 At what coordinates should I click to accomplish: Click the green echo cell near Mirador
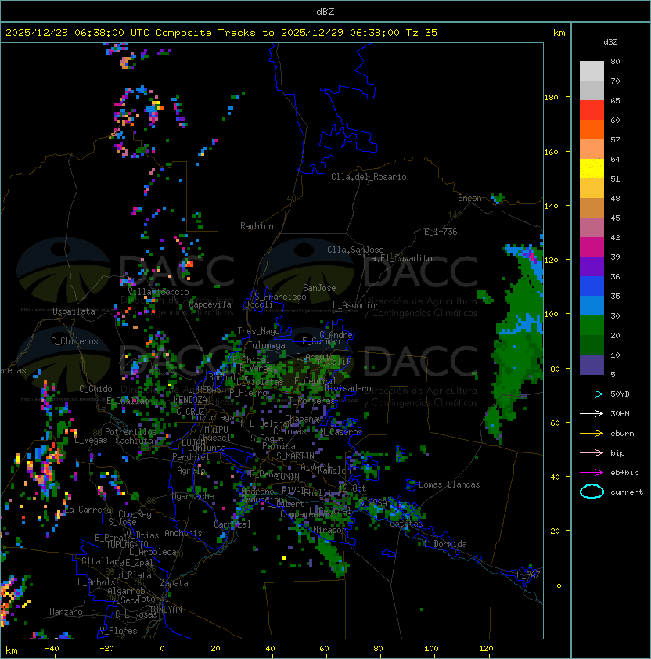coord(332,555)
